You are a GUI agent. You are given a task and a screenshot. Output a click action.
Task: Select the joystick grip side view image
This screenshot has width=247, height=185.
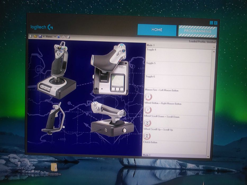point(53,119)
